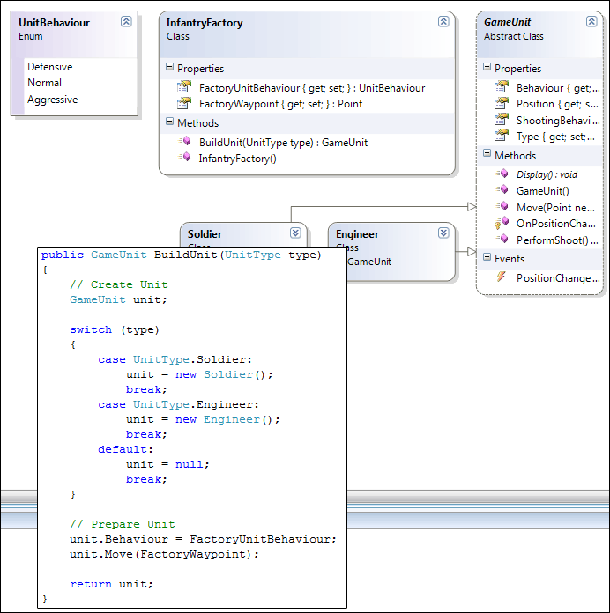The height and width of the screenshot is (613, 610).
Task: Select the OnPositionCha... method text
Action: point(556,224)
